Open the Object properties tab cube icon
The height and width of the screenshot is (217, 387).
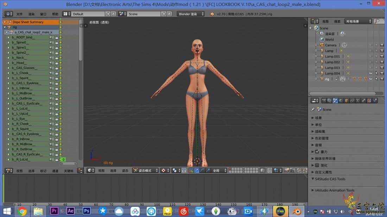click(347, 100)
